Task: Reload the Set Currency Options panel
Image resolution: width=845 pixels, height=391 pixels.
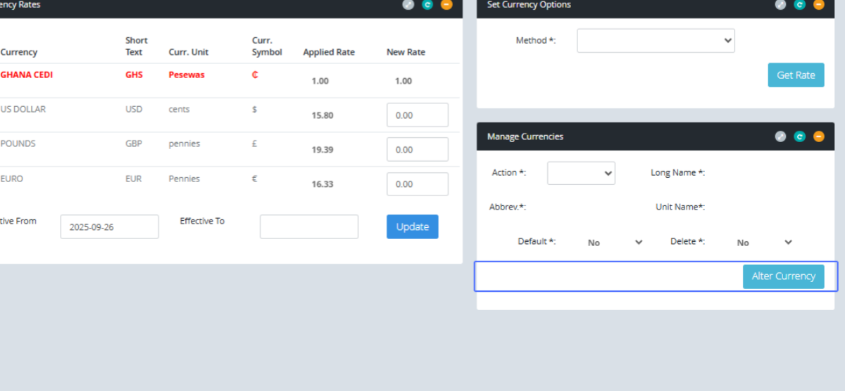Action: coord(799,4)
